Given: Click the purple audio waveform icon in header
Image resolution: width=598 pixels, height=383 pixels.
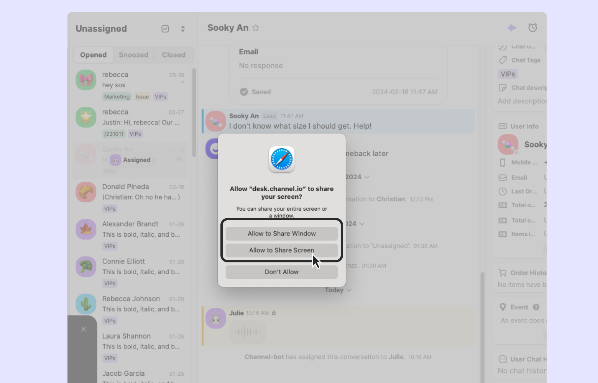Looking at the screenshot, I should tap(512, 28).
